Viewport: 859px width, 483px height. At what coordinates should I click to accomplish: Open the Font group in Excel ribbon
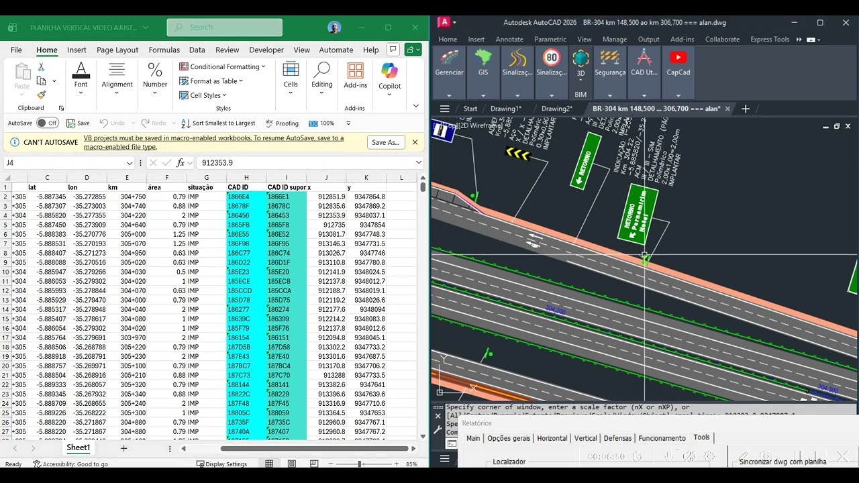(81, 78)
